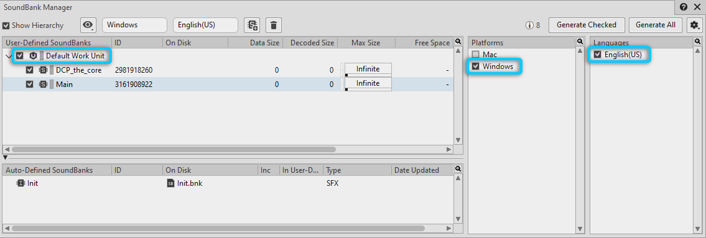Sort by User-Defined SoundBanks column header
Viewport: 706px width, 238px height.
point(57,43)
